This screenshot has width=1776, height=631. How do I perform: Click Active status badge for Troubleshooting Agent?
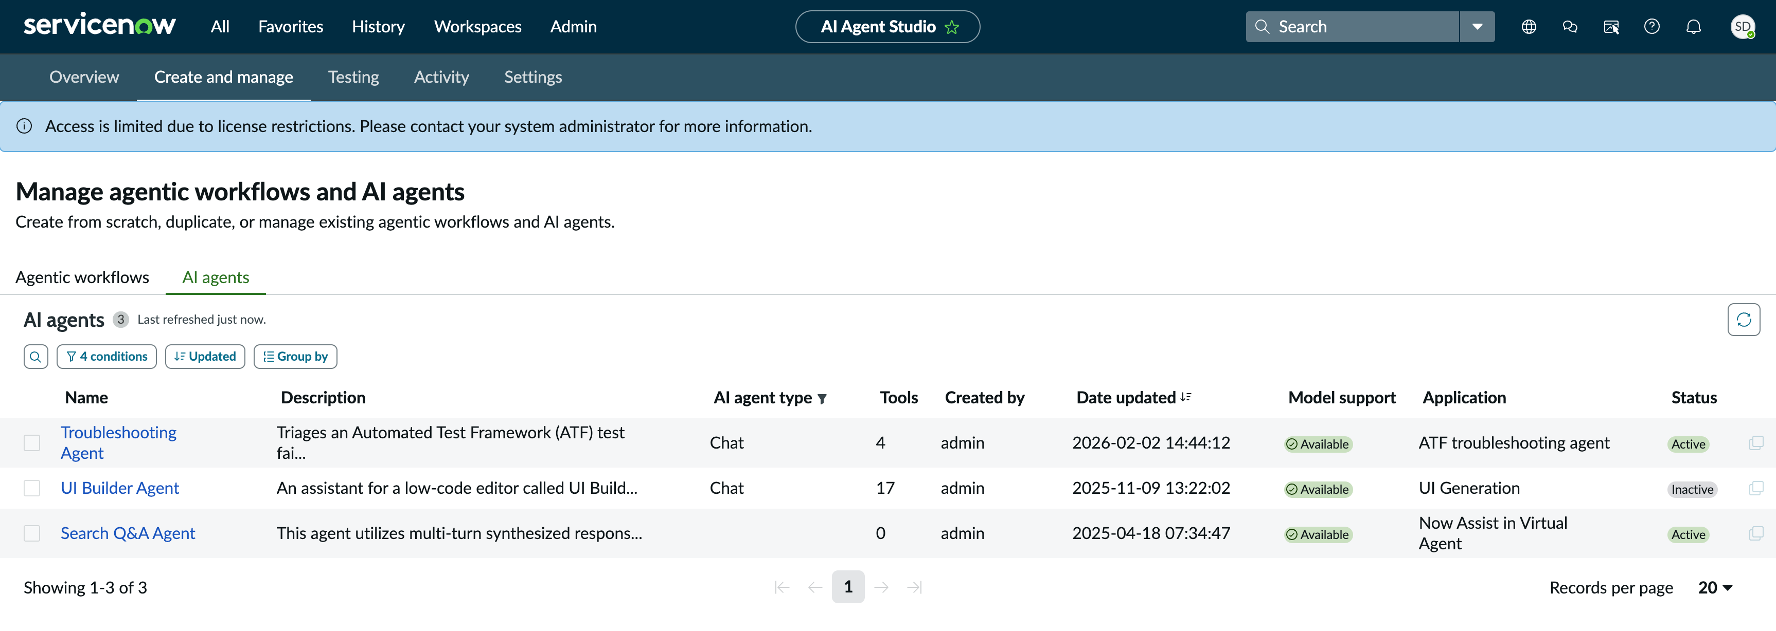pyautogui.click(x=1688, y=444)
